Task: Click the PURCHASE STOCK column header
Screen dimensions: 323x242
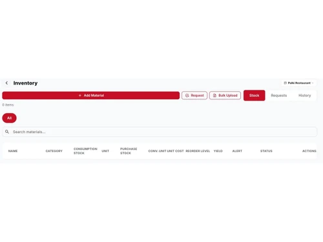Action: tap(129, 151)
